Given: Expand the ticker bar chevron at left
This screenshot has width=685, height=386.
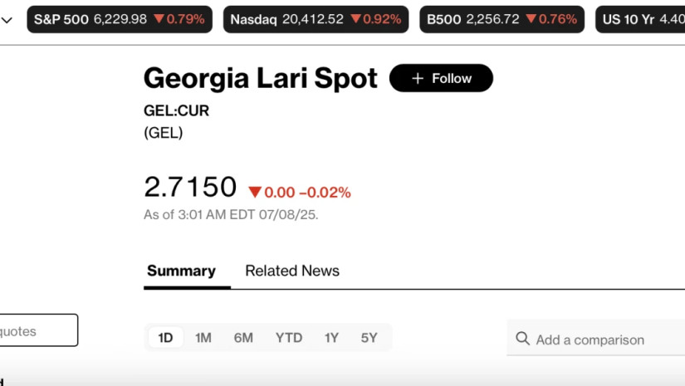Looking at the screenshot, I should coord(7,19).
